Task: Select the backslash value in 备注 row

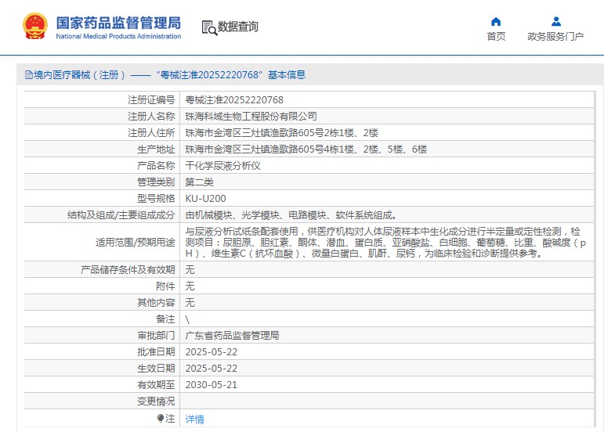Action: click(187, 319)
